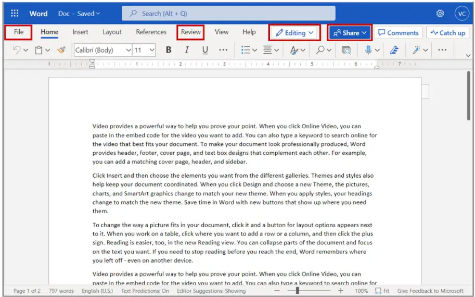The image size is (475, 297).
Task: Expand Find dropdown arrow
Action: (329, 50)
